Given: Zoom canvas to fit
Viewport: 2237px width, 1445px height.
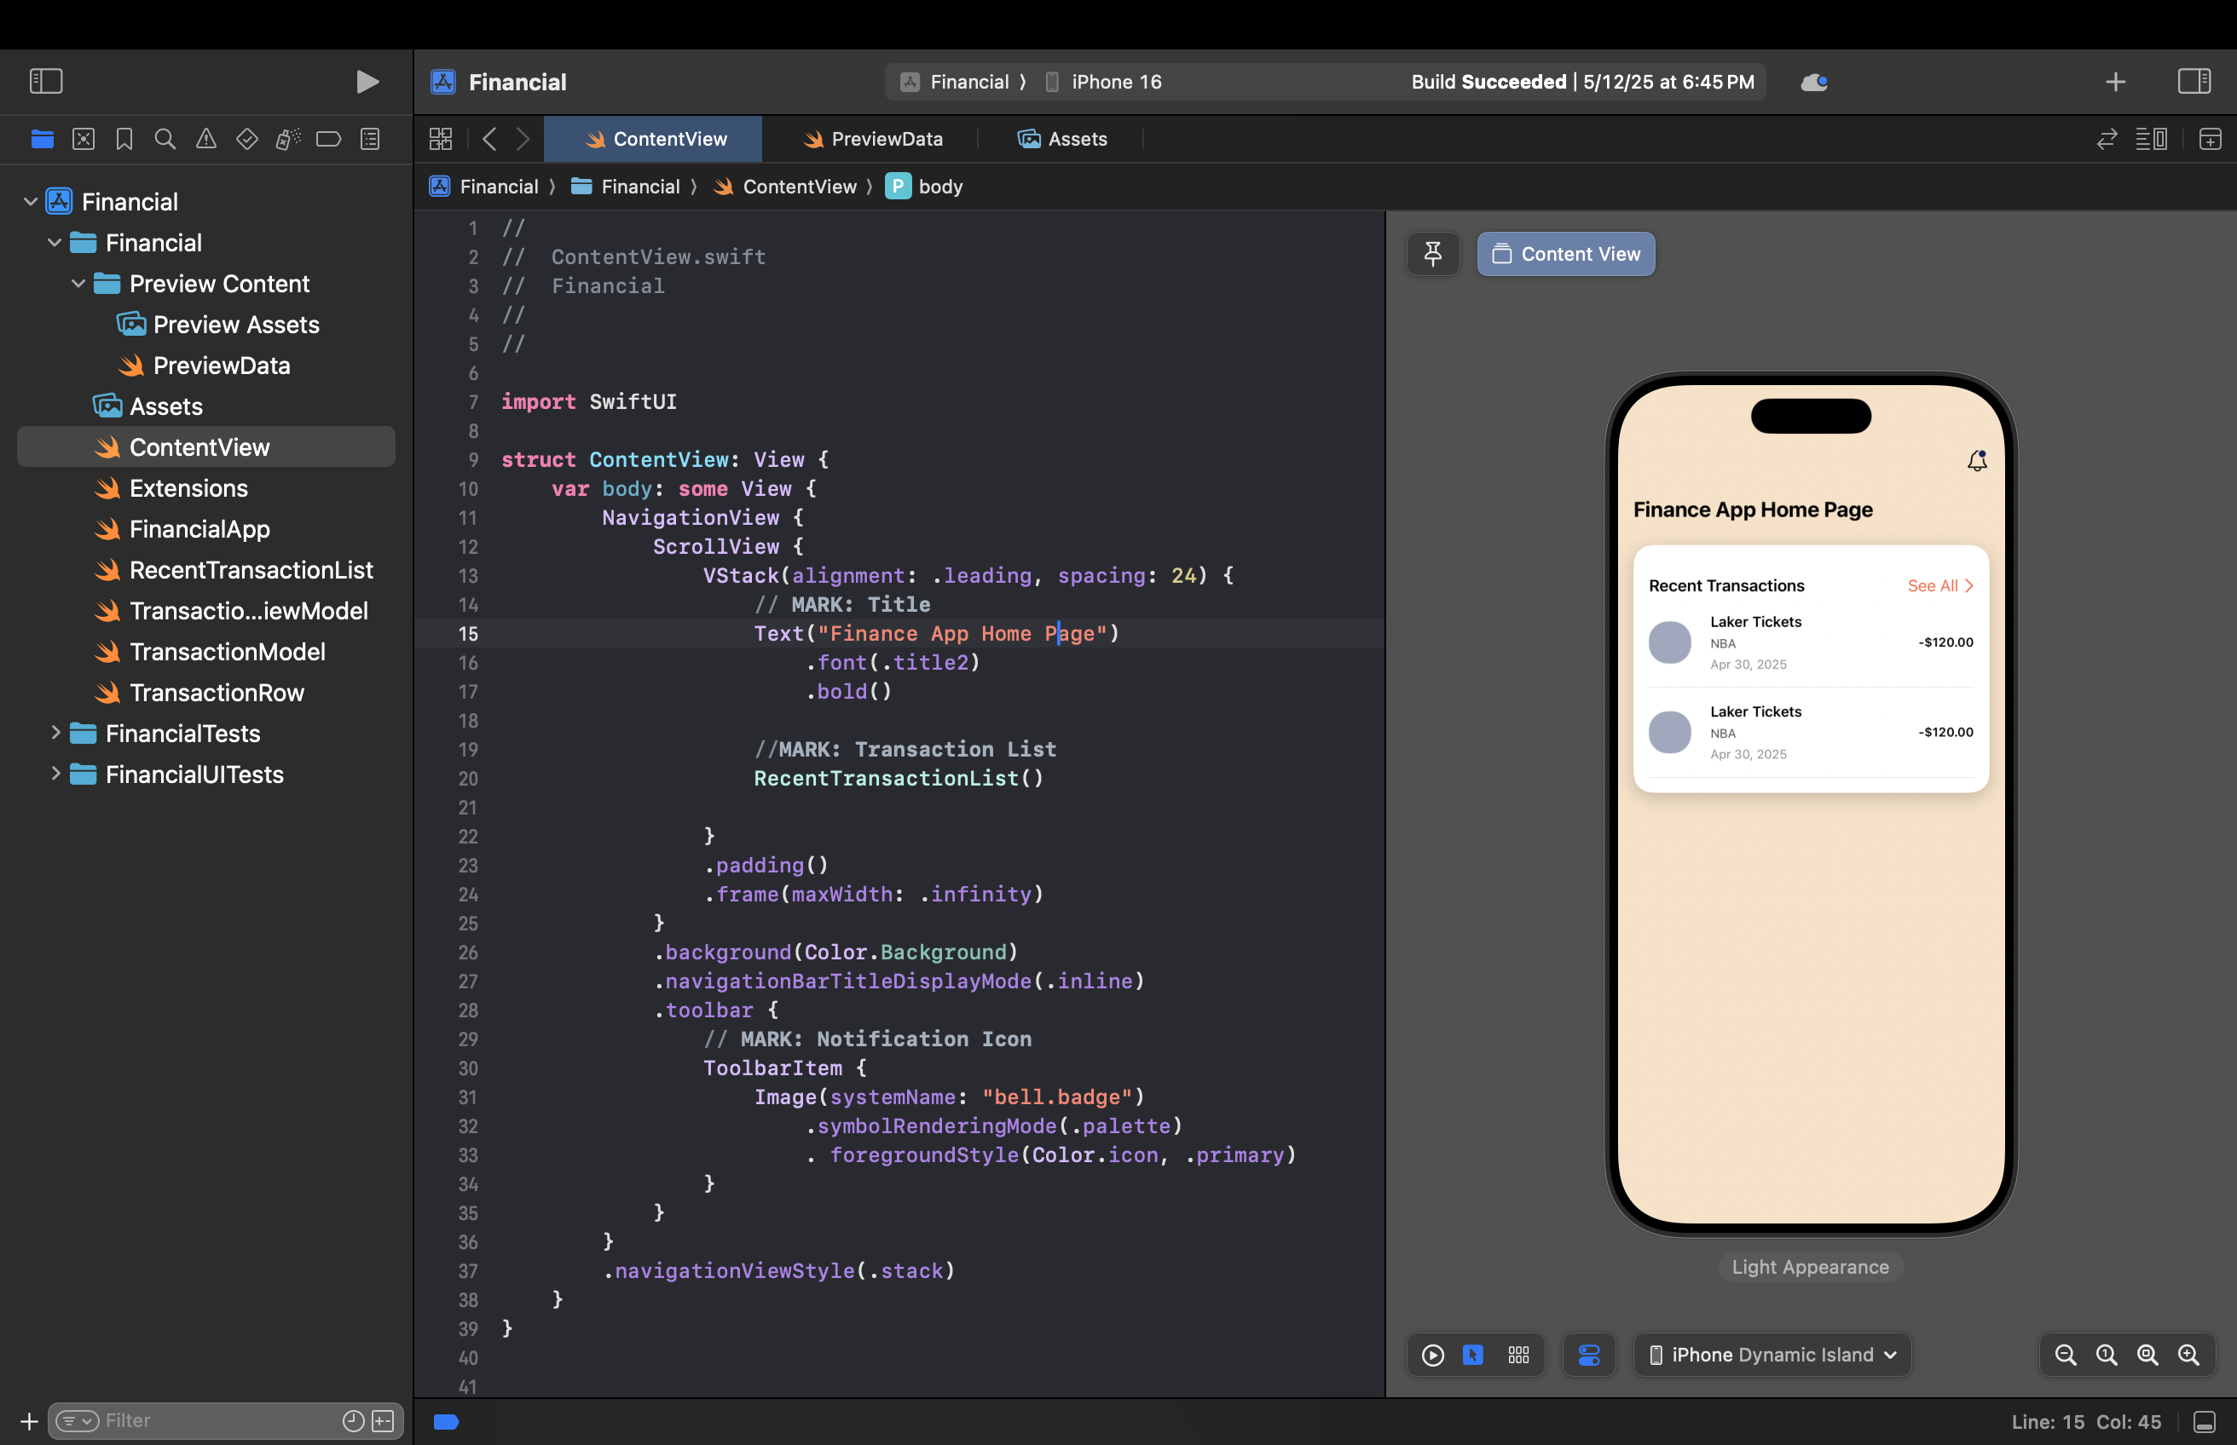Looking at the screenshot, I should [2147, 1355].
